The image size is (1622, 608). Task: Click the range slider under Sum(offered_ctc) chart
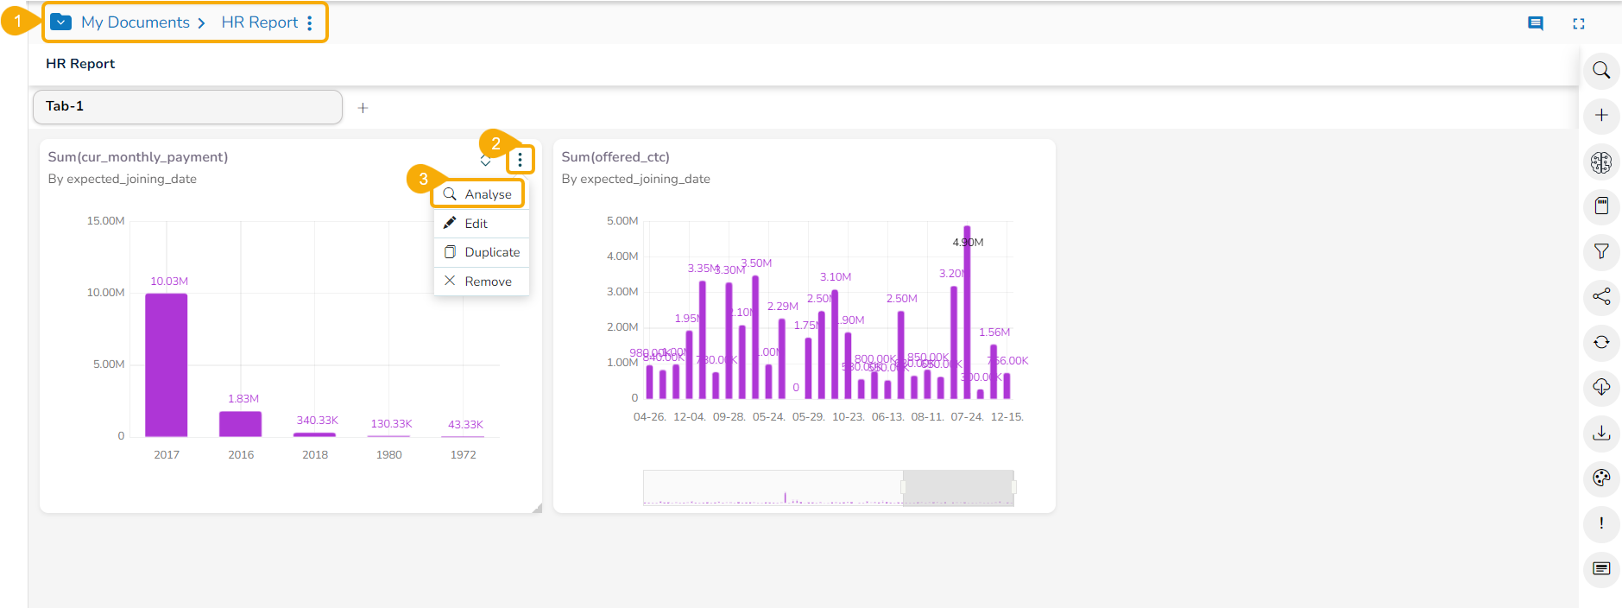(956, 487)
